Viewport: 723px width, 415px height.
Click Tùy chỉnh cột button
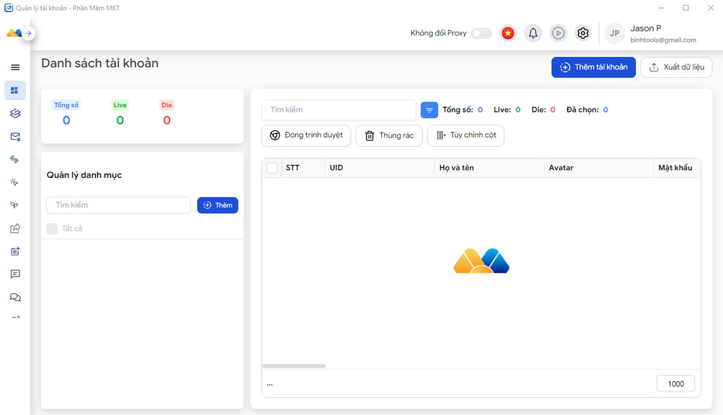click(x=466, y=136)
